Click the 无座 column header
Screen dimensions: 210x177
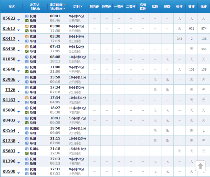coord(204,6)
